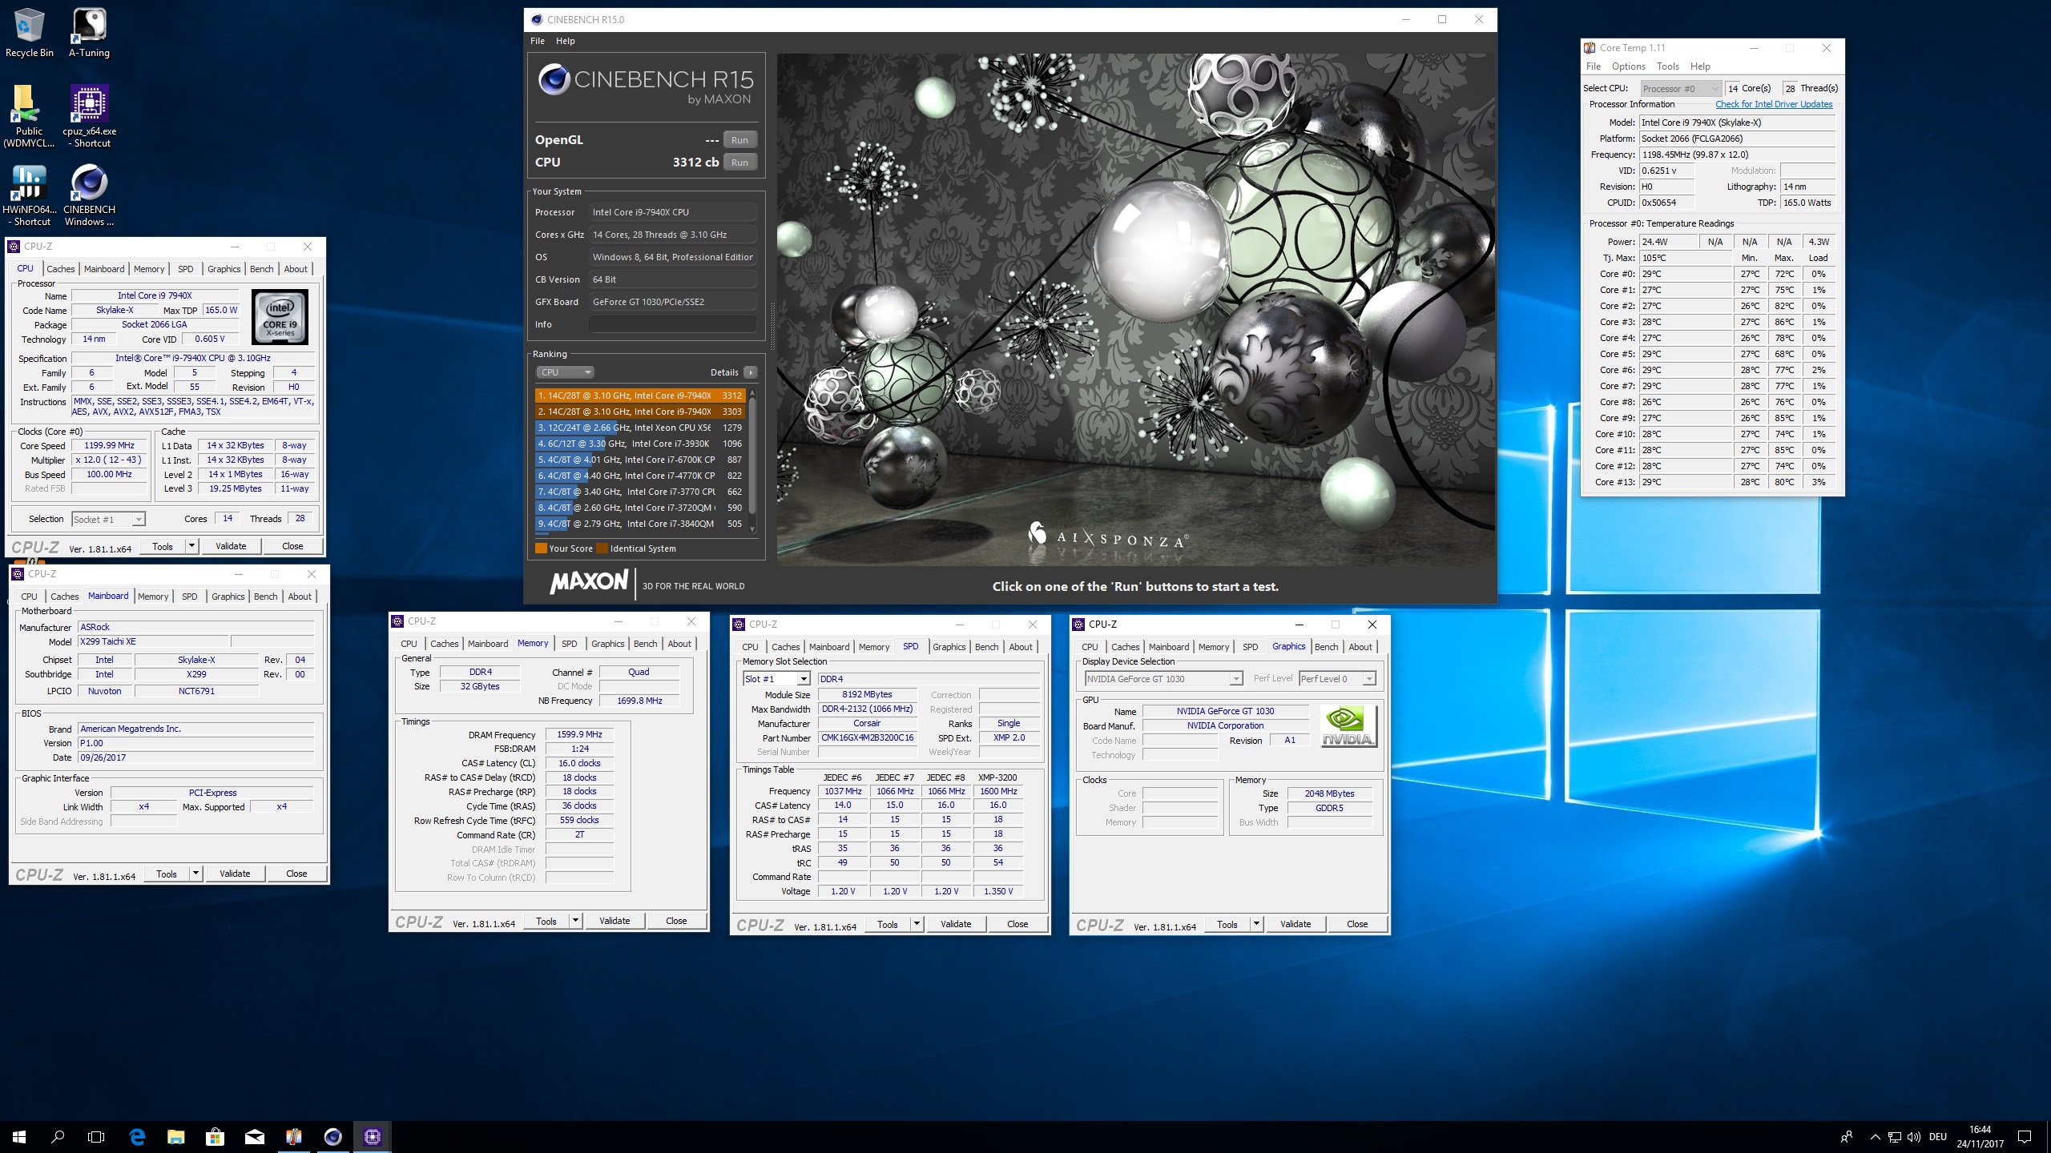
Task: Click Validate in the CPU-Z Graphics window
Action: click(x=1295, y=924)
